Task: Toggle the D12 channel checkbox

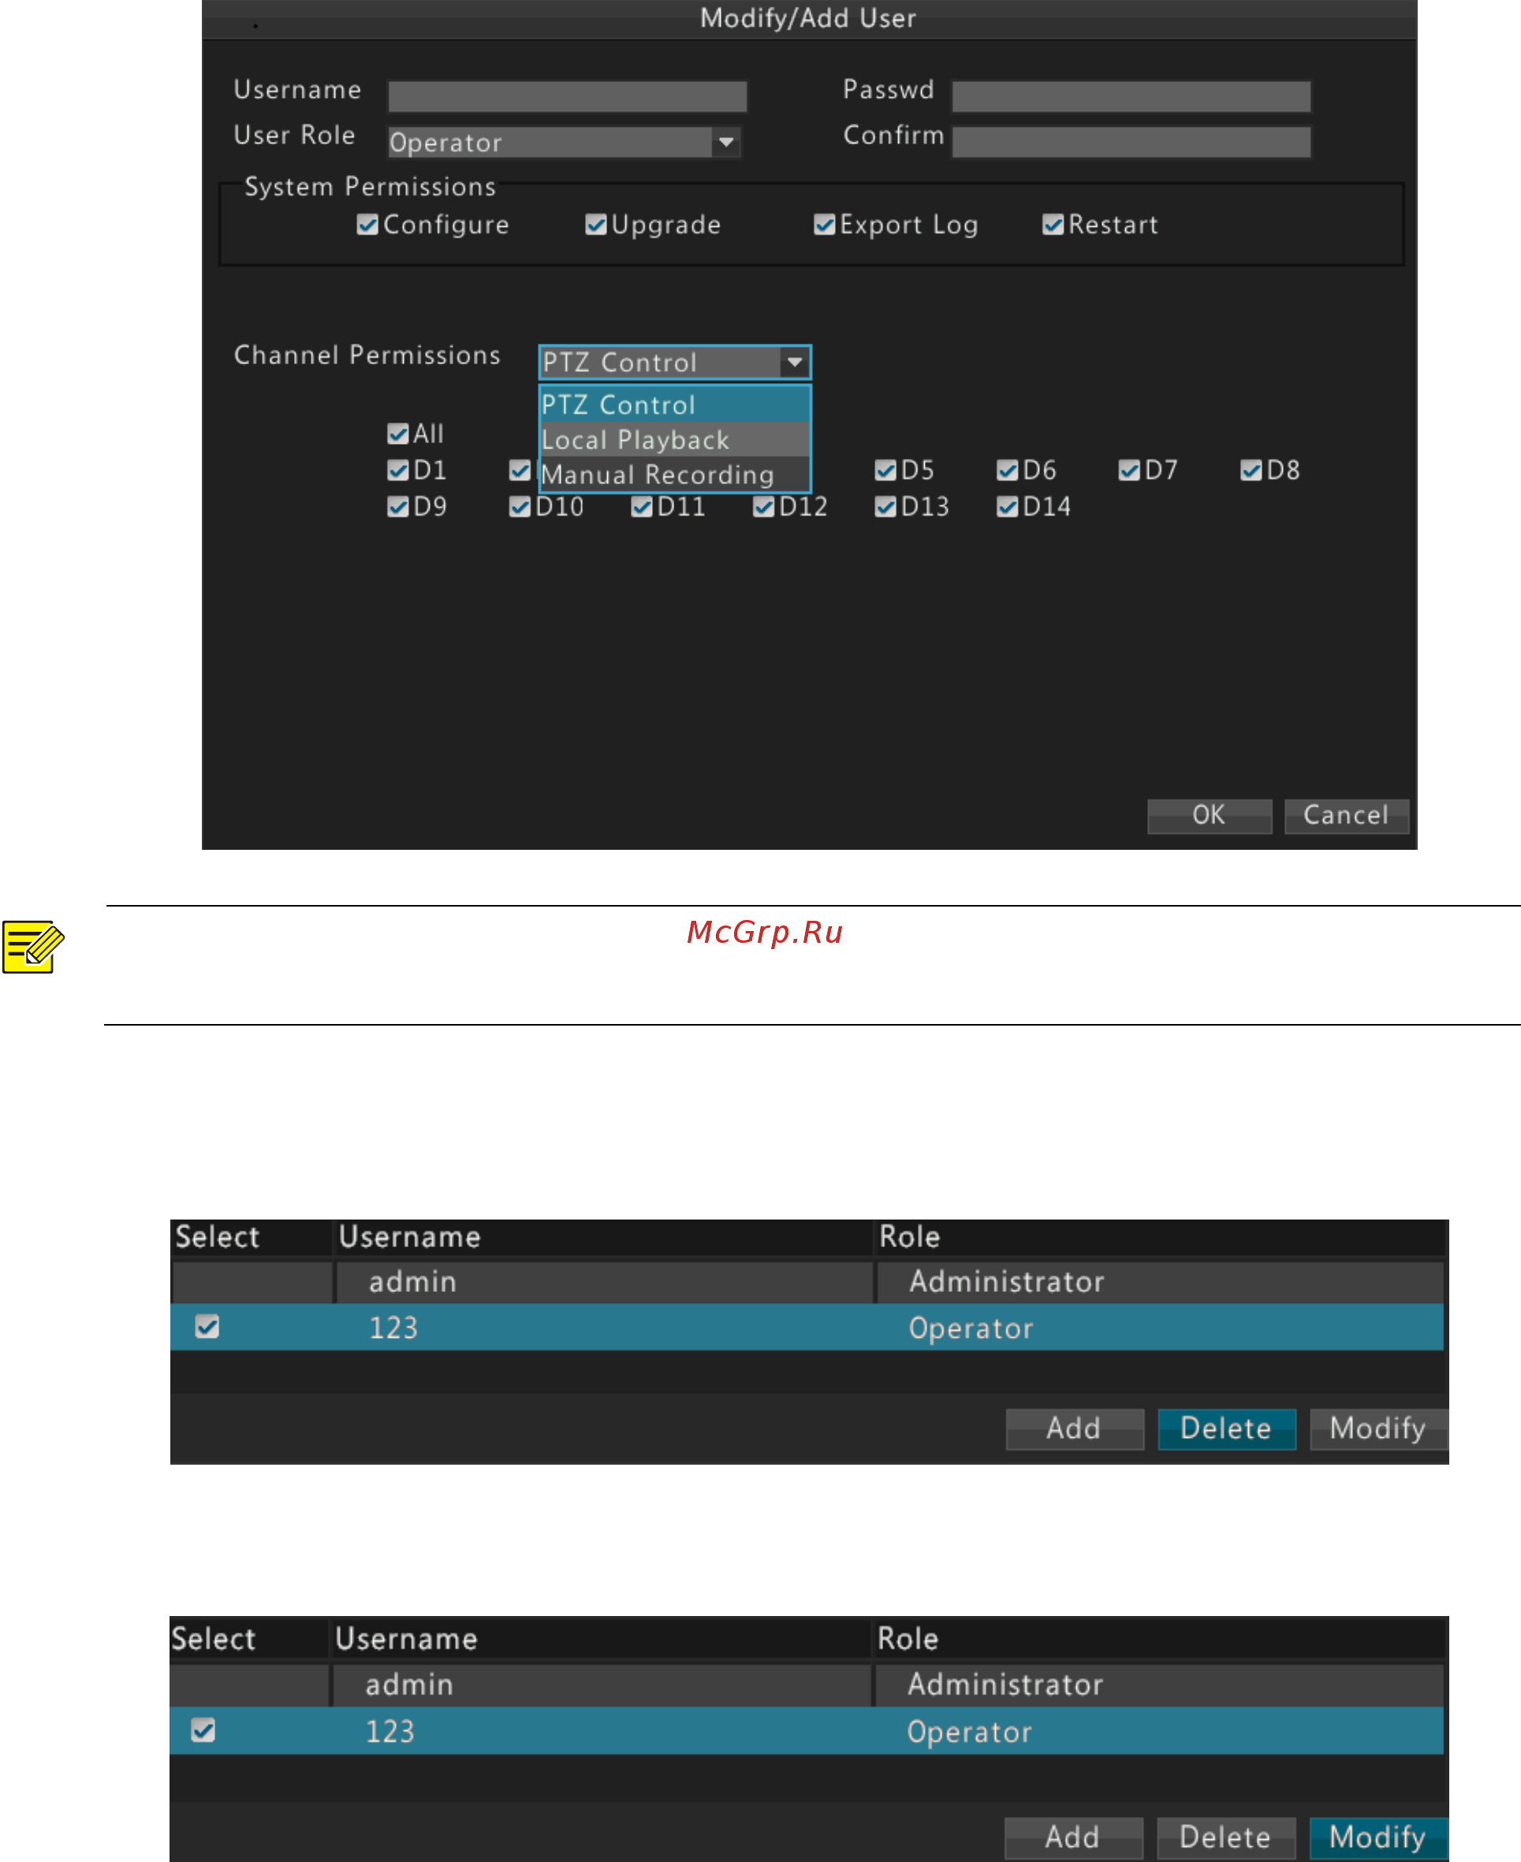Action: (x=763, y=507)
